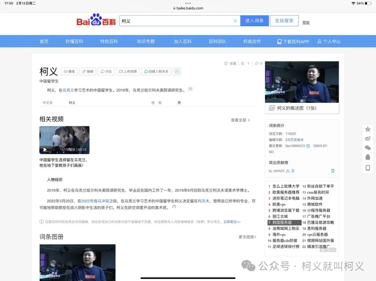
Task: Tap the battery indicator in status bar
Action: click(368, 3)
